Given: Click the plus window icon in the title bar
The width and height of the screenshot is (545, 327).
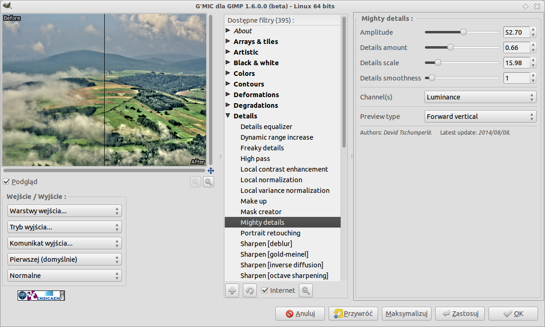Looking at the screenshot, I should [526, 6].
